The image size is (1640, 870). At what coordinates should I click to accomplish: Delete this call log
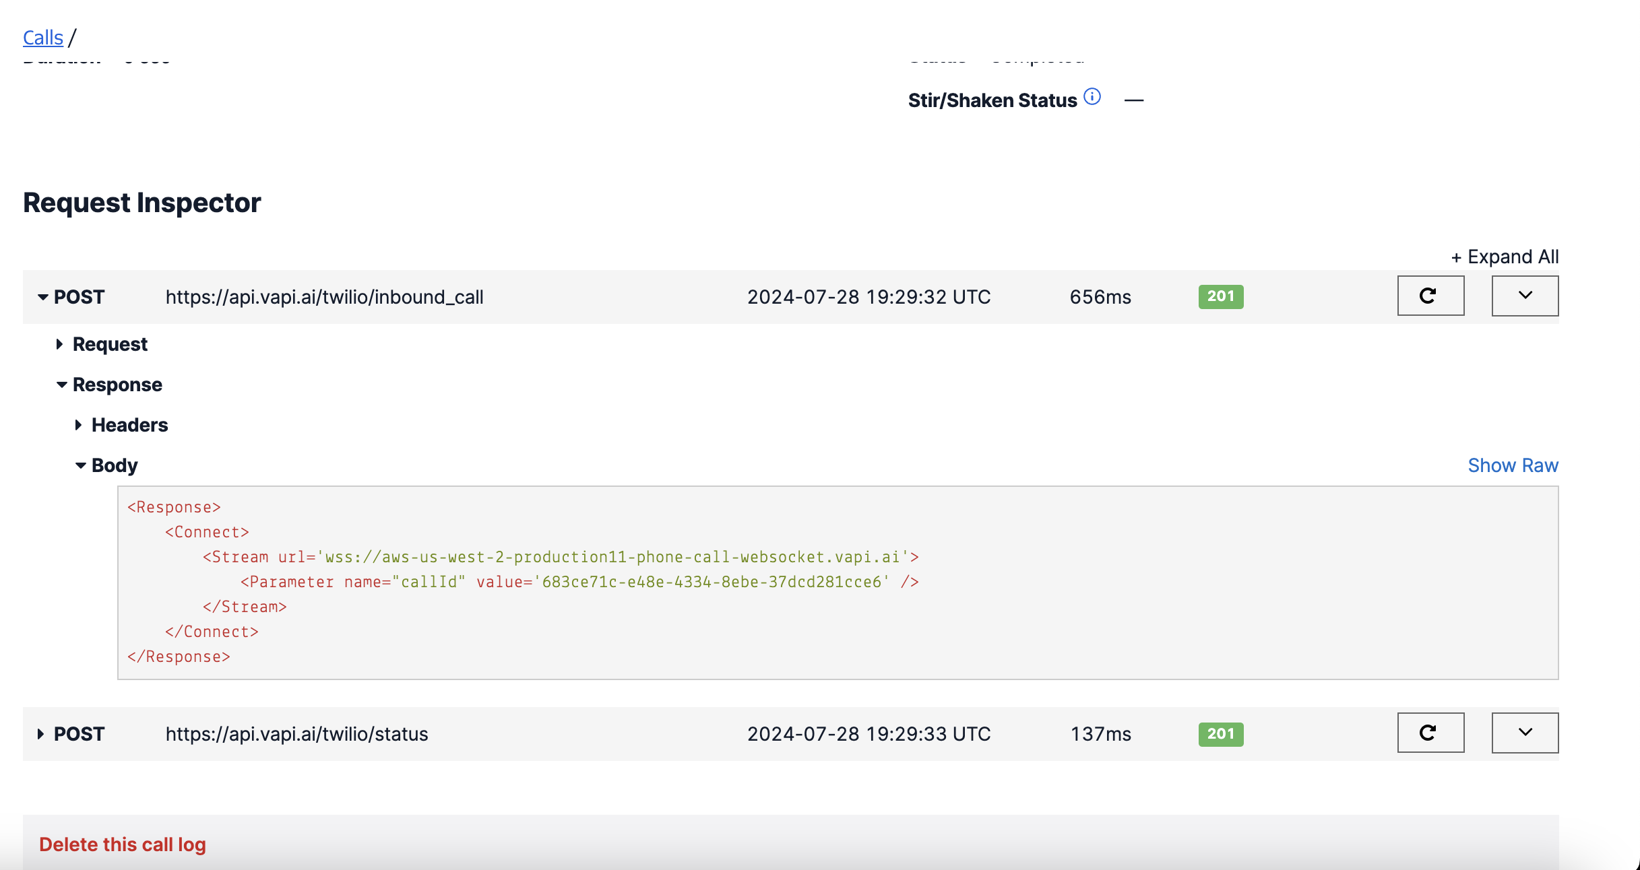123,844
